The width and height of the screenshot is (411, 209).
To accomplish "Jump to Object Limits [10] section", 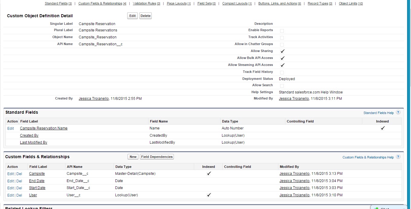I will click(x=351, y=4).
